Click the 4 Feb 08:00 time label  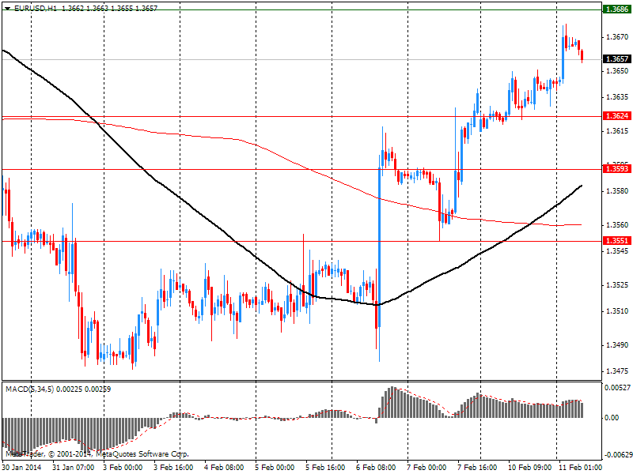(x=224, y=468)
